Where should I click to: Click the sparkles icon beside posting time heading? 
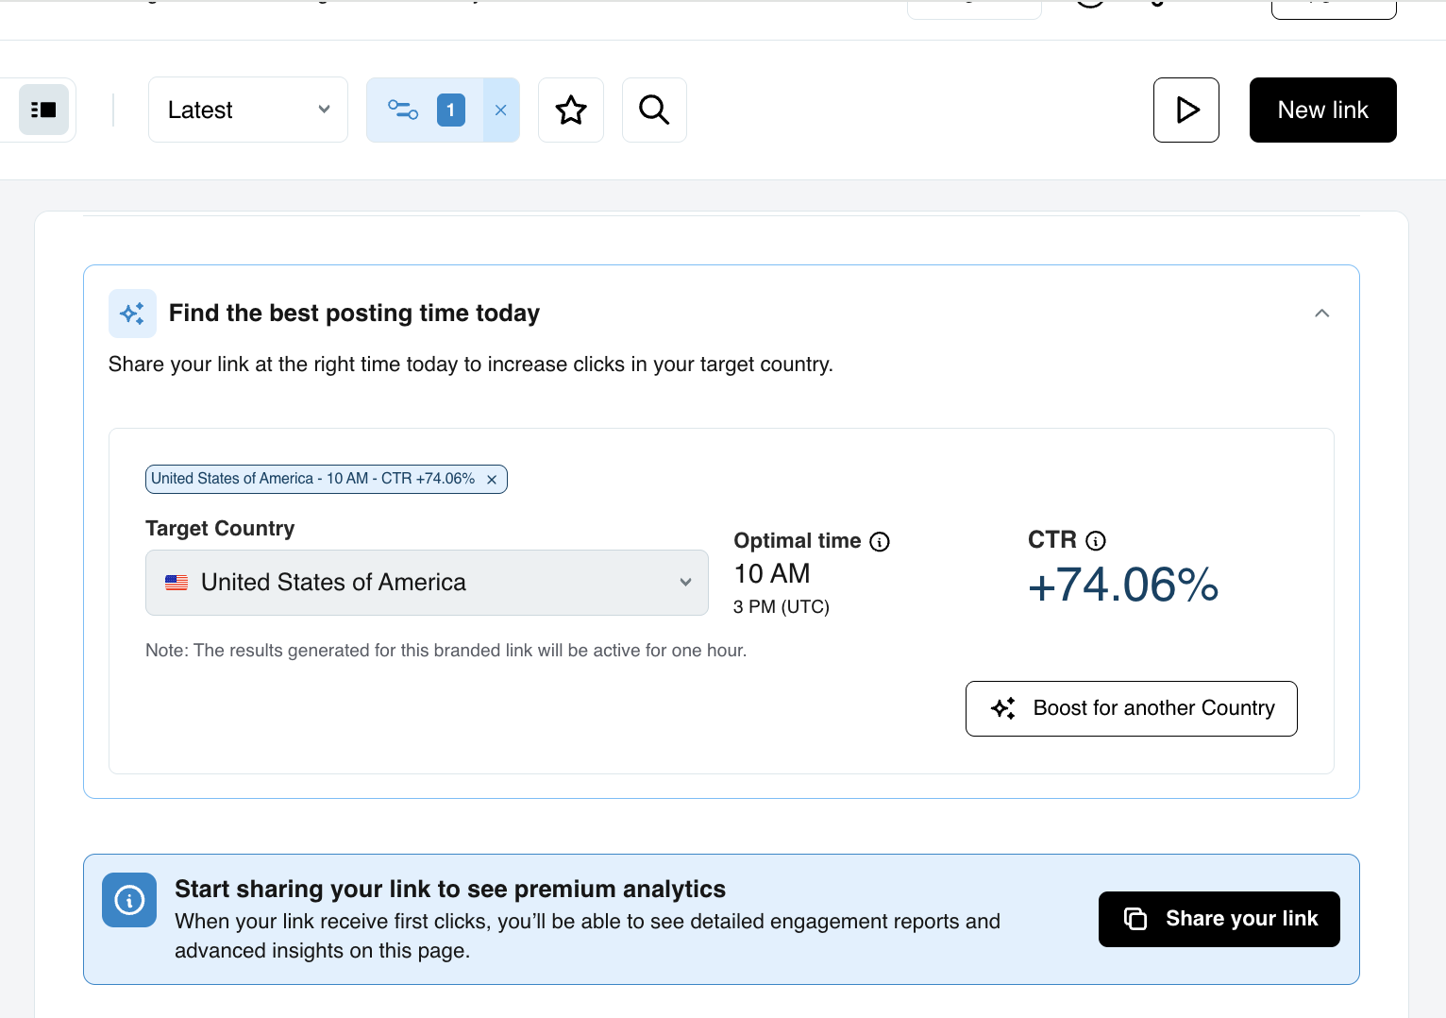132,313
